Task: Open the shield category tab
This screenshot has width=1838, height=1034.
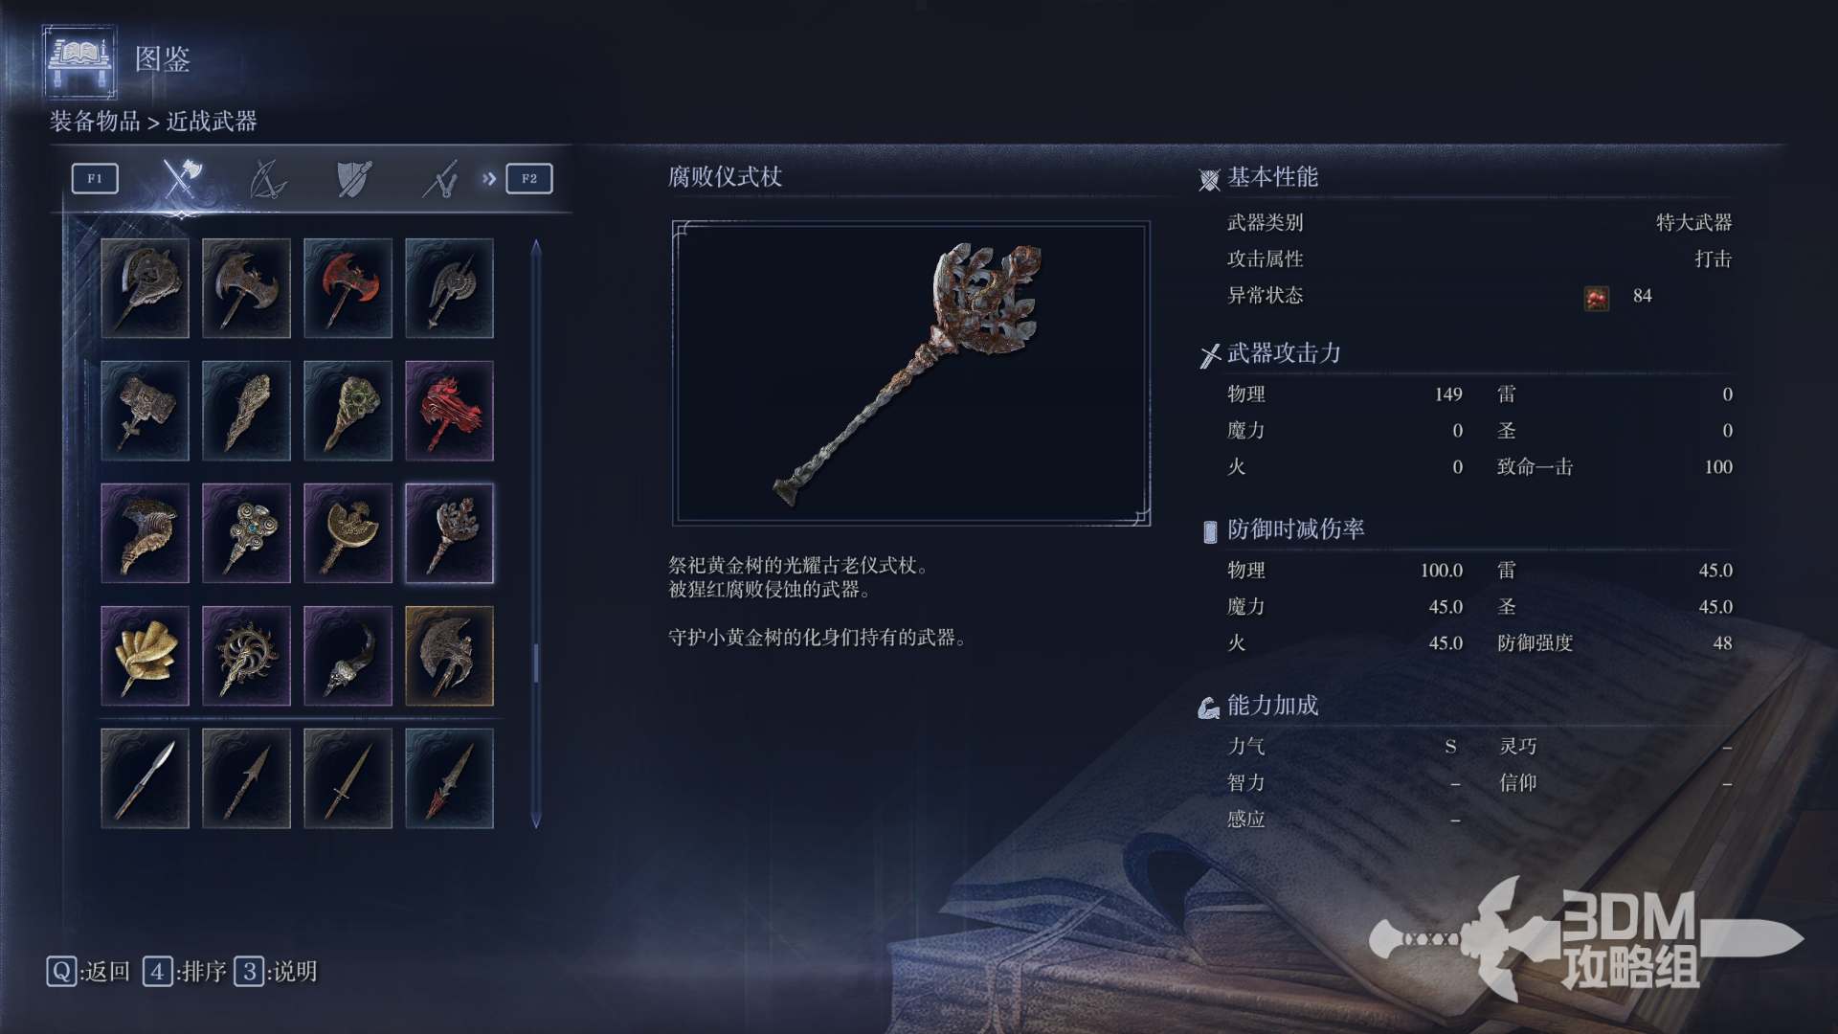Action: coord(353,179)
